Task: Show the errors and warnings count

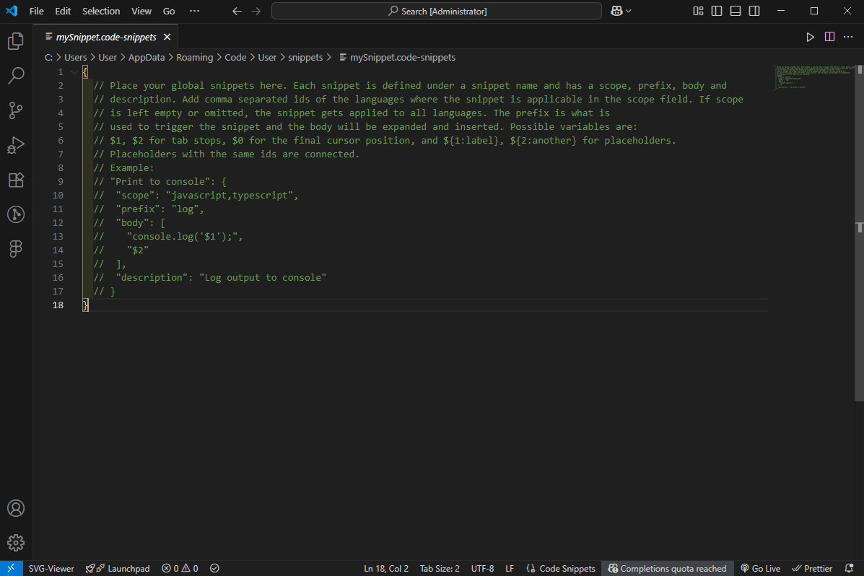Action: pyautogui.click(x=180, y=568)
